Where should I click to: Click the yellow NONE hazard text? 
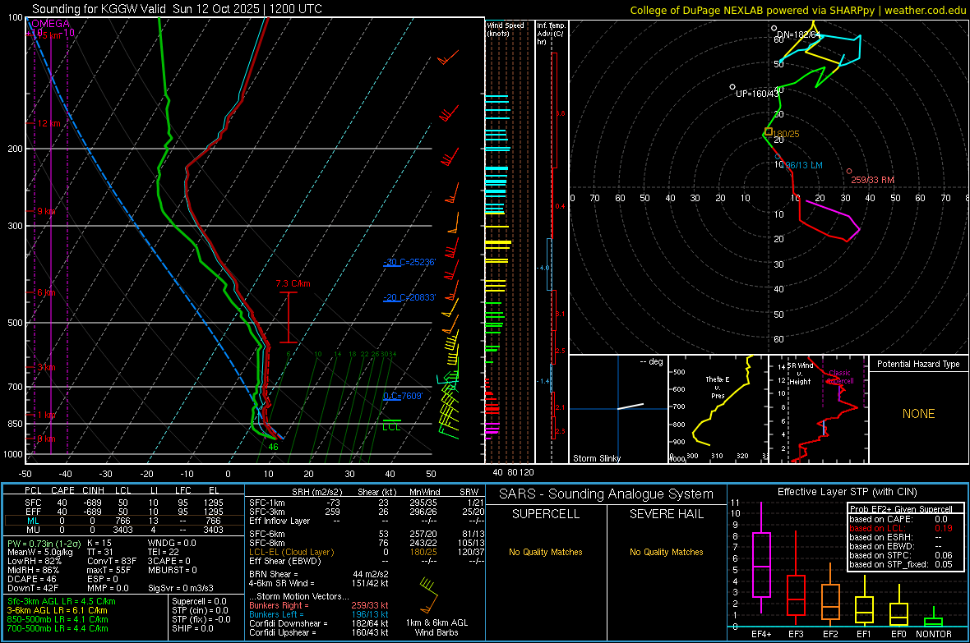point(918,414)
